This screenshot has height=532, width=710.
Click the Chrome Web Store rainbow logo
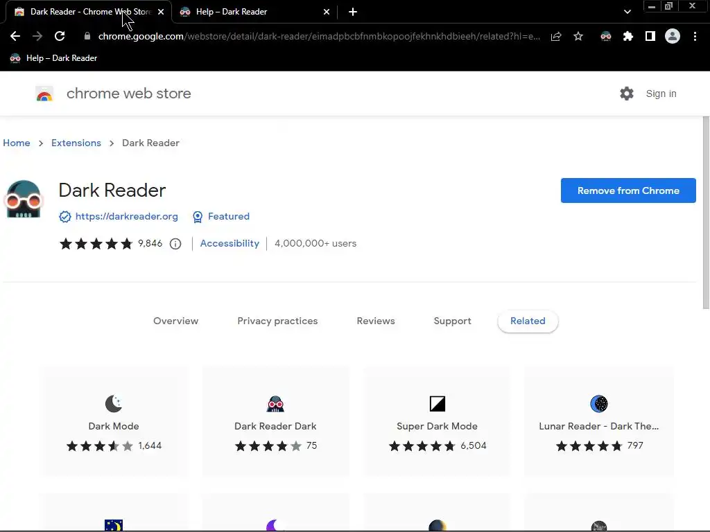(x=44, y=94)
